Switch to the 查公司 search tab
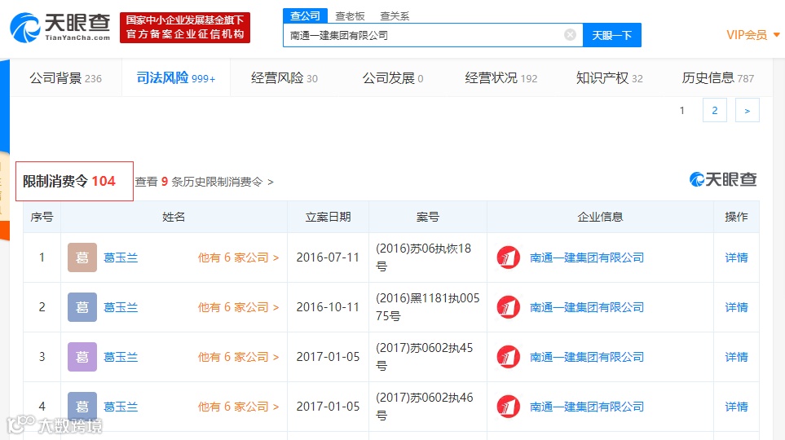Image resolution: width=785 pixels, height=440 pixels. [x=305, y=15]
